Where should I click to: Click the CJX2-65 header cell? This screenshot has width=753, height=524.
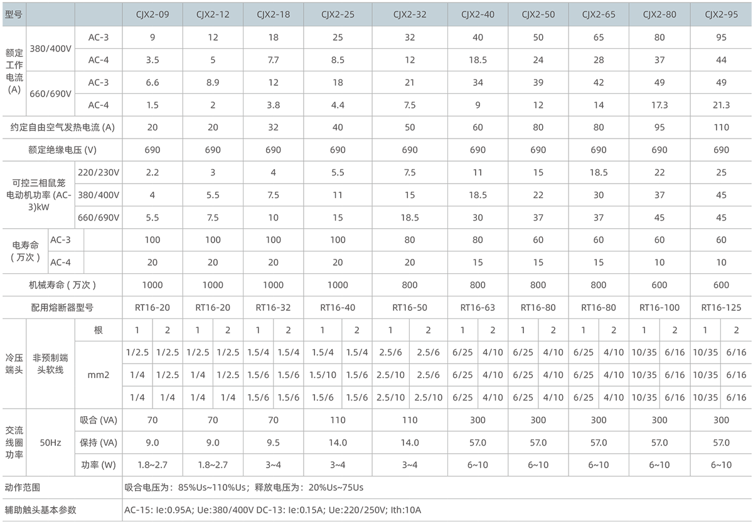(x=598, y=12)
